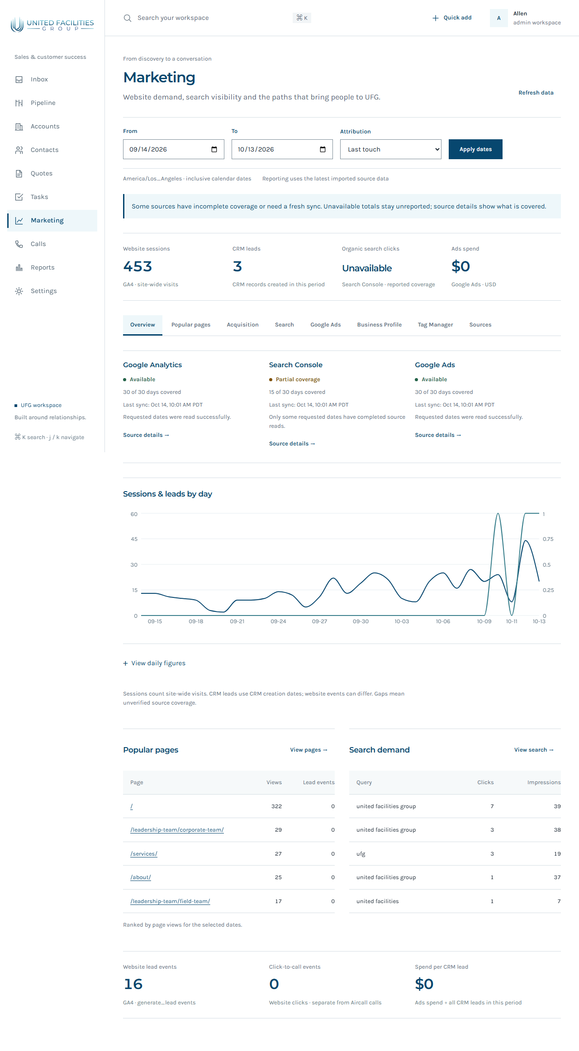579x1051 pixels.
Task: Open the Attribution Last touch dropdown
Action: pos(391,149)
